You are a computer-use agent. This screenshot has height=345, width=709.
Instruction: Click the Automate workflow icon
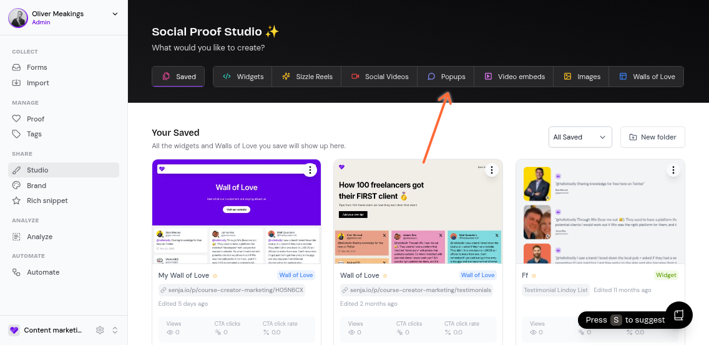[x=16, y=272]
